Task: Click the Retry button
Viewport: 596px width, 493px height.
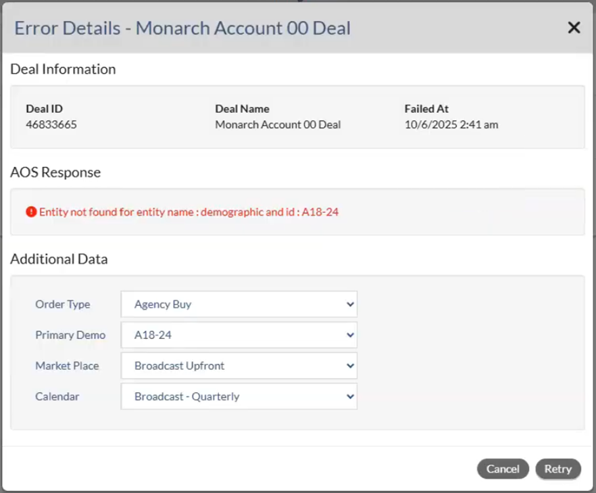Action: (x=558, y=469)
